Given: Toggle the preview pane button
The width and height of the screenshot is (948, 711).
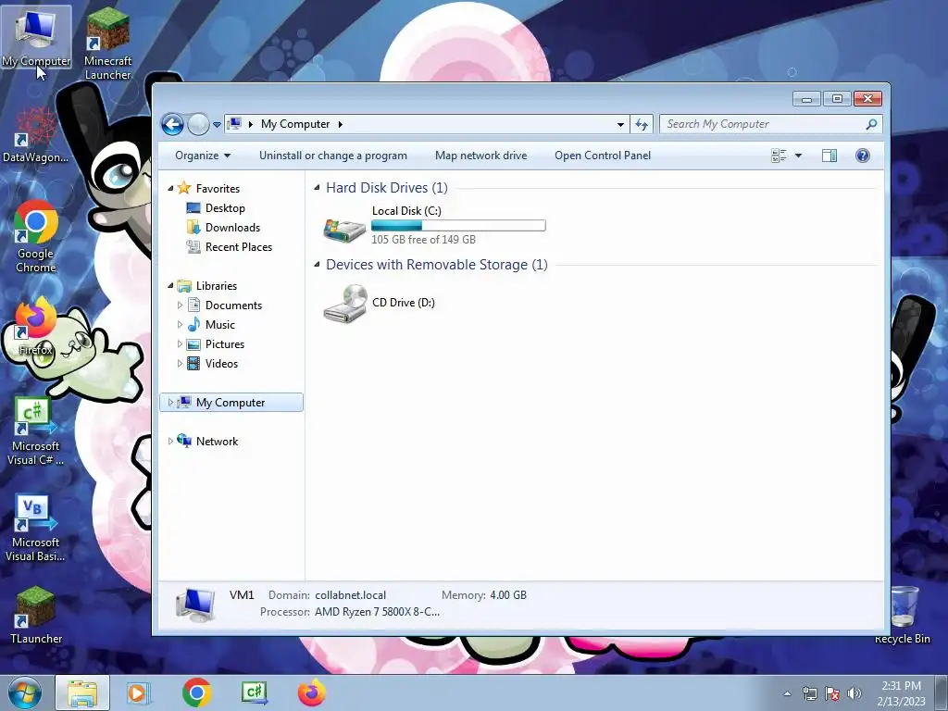Looking at the screenshot, I should (829, 156).
